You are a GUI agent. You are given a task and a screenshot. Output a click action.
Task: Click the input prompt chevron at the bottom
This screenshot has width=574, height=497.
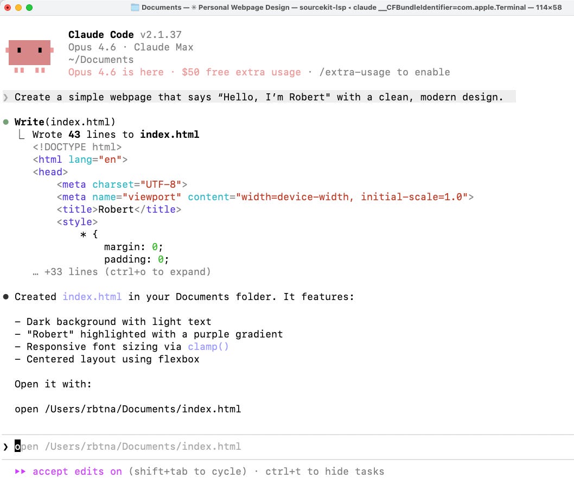[5, 447]
